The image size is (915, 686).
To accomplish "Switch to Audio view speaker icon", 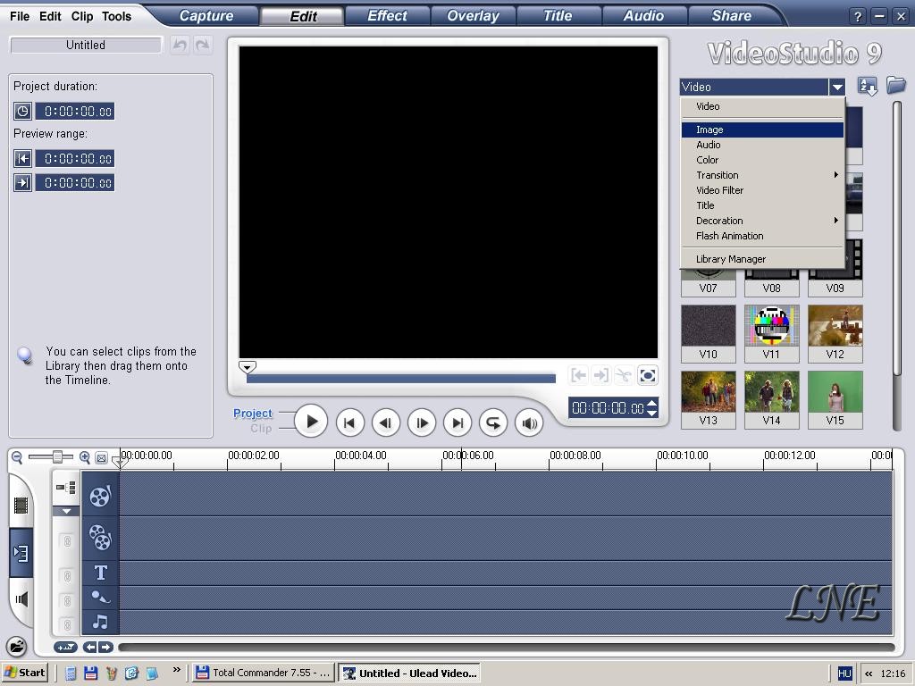I will pos(21,598).
